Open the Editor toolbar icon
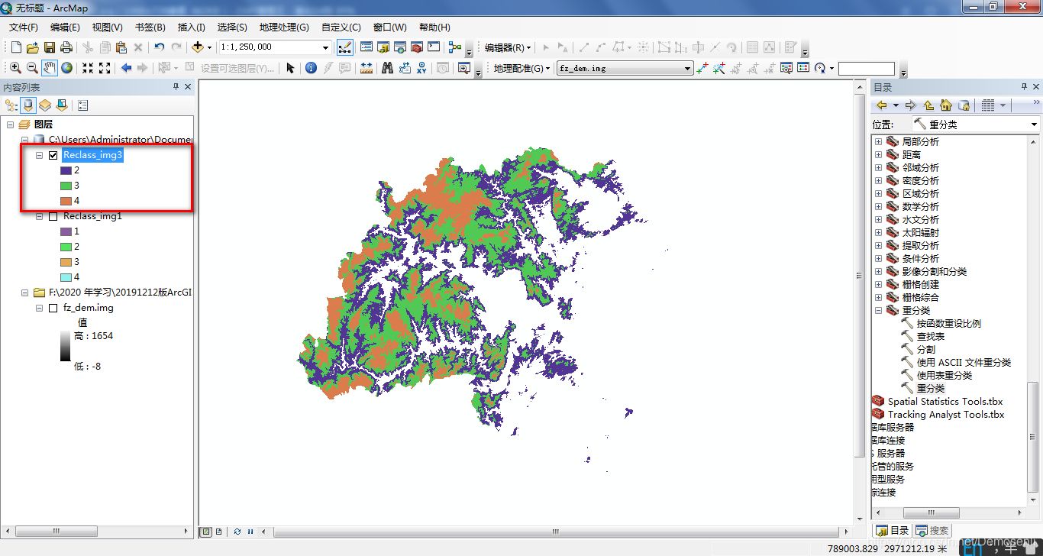The width and height of the screenshot is (1043, 556). (345, 47)
